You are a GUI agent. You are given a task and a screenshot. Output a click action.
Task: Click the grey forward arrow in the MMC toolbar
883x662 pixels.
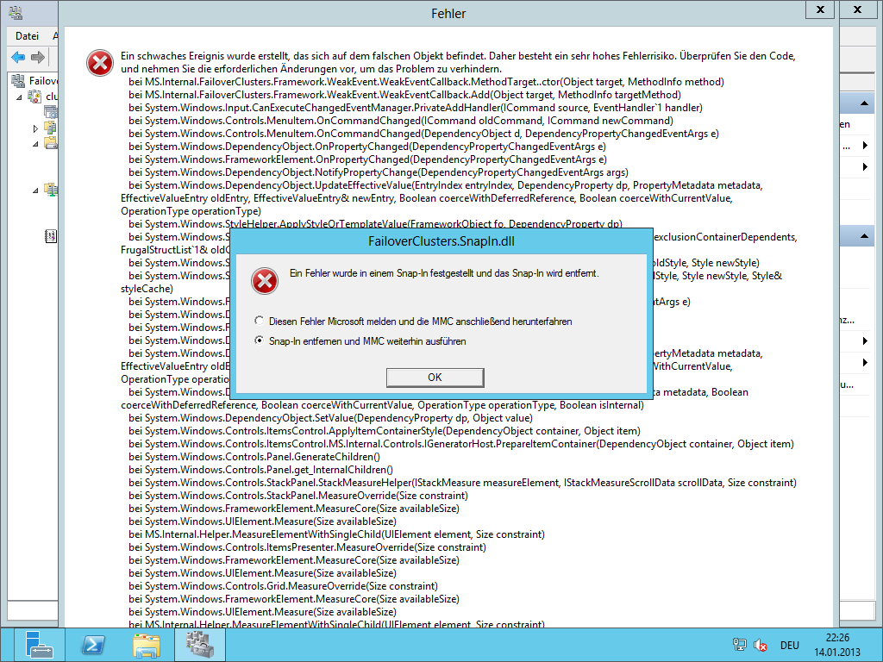point(38,57)
